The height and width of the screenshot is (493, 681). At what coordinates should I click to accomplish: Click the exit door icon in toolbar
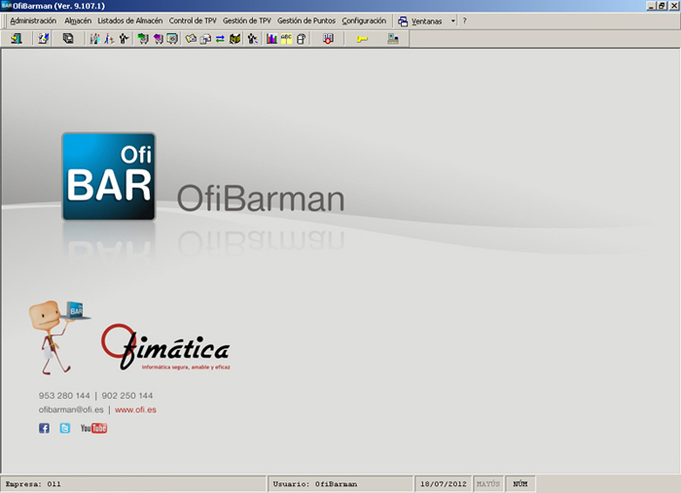coord(17,39)
